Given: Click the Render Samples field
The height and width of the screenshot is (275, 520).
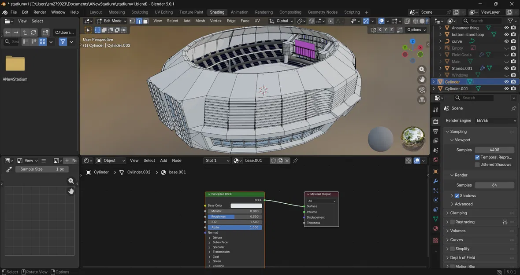Looking at the screenshot, I should (x=494, y=185).
